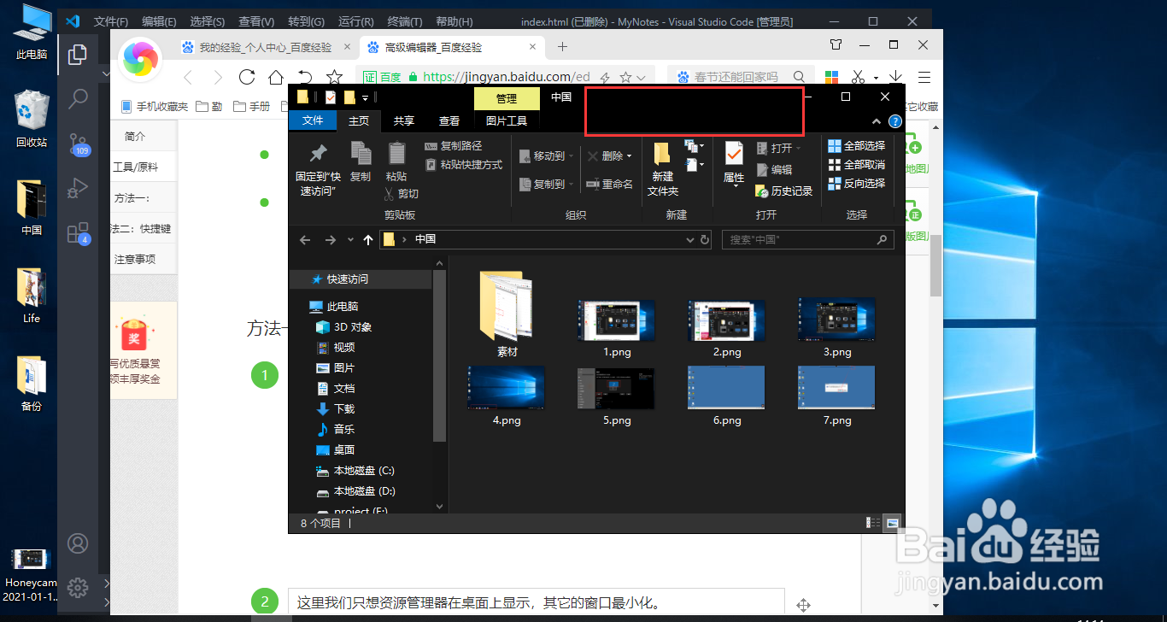Click the browser download arrow icon
Viewport: 1167px width, 622px height.
click(895, 76)
